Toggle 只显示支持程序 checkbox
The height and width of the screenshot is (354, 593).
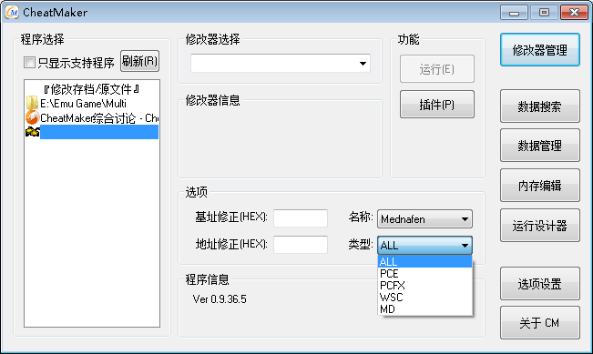(29, 63)
